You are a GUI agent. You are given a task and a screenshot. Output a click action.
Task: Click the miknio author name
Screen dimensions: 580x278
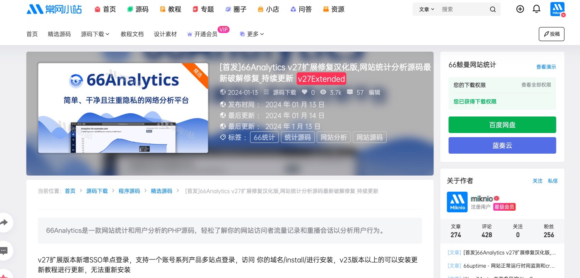click(x=482, y=199)
